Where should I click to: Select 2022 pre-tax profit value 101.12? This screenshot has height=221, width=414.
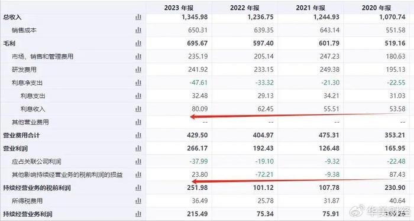point(264,187)
